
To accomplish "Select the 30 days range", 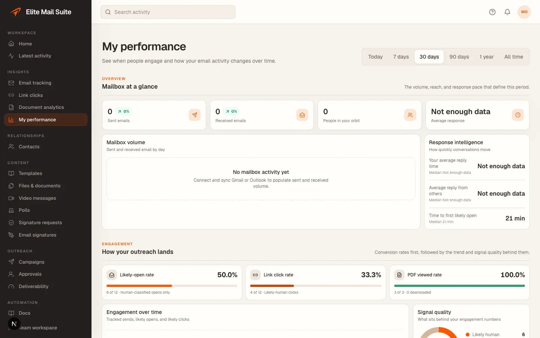I will pos(429,57).
